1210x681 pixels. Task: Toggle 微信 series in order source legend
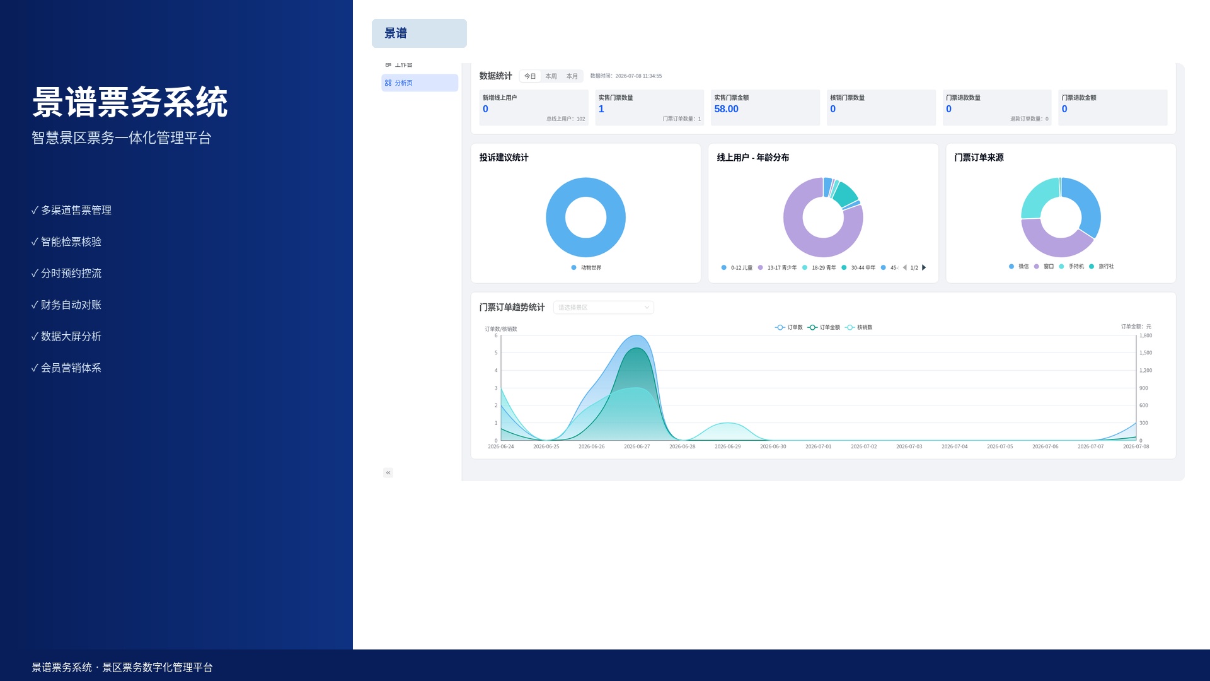click(1019, 266)
